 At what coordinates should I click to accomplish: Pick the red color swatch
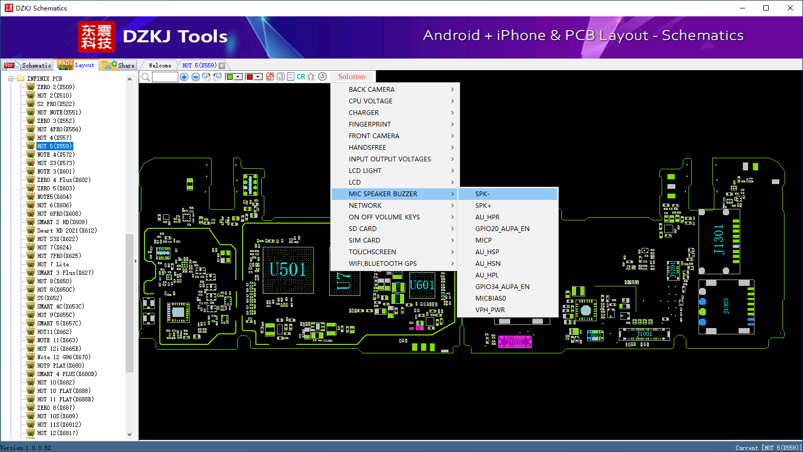tap(250, 77)
